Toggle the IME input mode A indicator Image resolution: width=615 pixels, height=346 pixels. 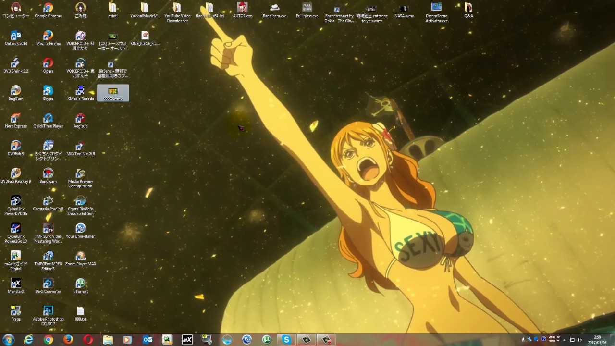pyautogui.click(x=523, y=339)
